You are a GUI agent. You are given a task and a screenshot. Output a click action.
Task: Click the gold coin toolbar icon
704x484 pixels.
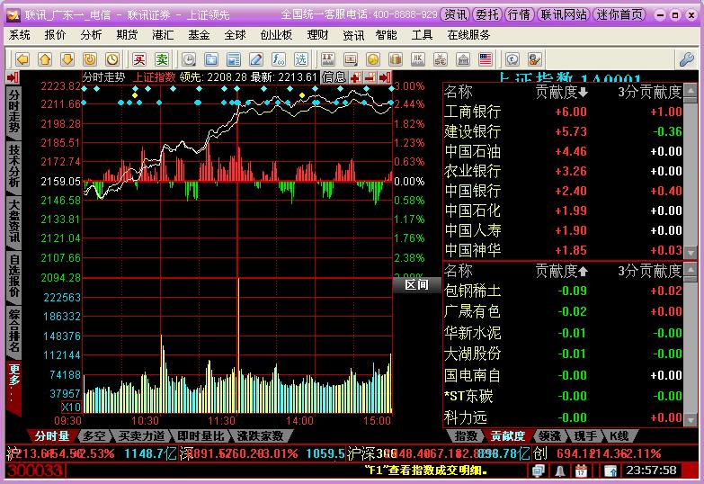coord(372,59)
